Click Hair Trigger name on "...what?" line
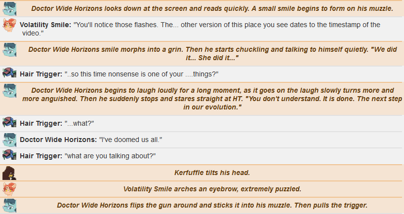The height and width of the screenshot is (214, 404). (41, 123)
